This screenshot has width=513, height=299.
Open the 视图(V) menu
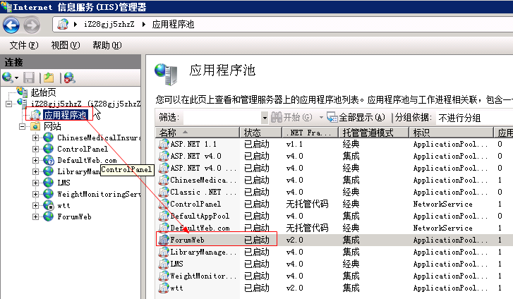click(x=66, y=45)
